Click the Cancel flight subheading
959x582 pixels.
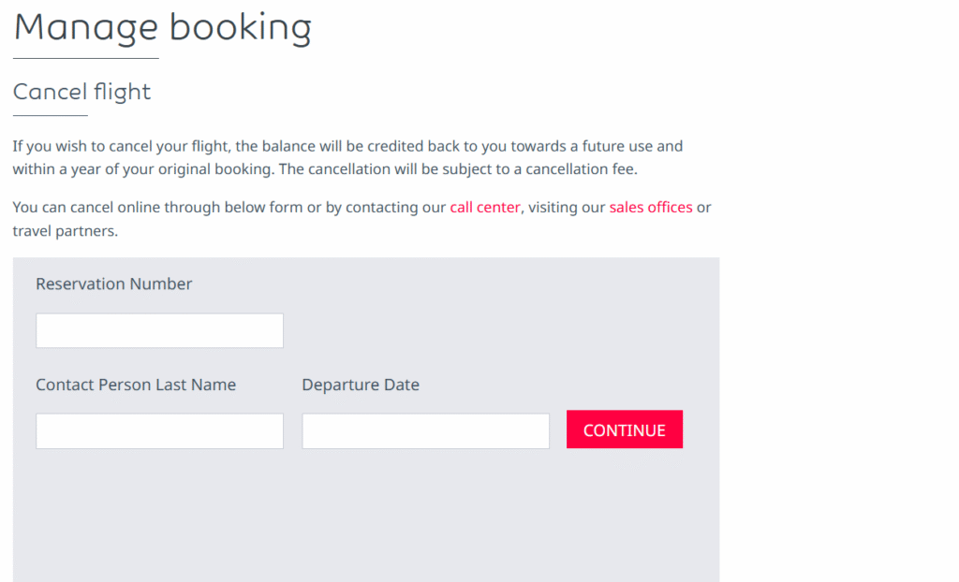coord(81,92)
